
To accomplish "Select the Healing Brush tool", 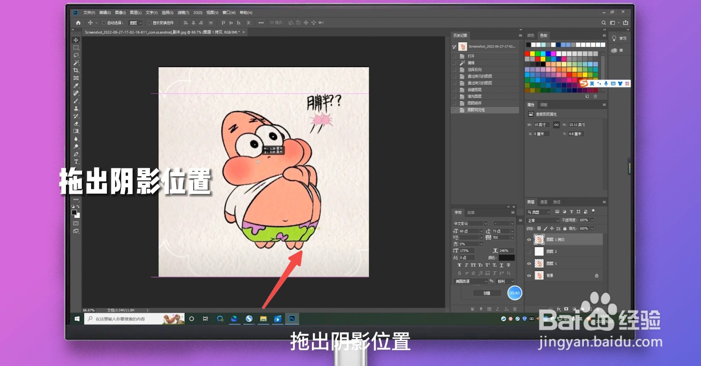I will point(76,93).
